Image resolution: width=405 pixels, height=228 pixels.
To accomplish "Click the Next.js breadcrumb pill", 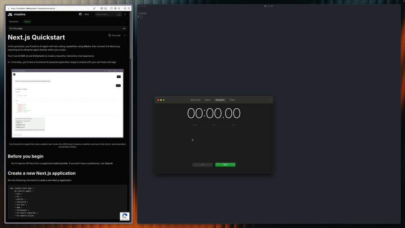I will pos(27,22).
